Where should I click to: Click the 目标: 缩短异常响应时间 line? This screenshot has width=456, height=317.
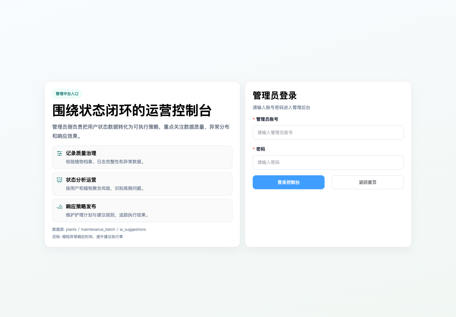click(x=88, y=237)
